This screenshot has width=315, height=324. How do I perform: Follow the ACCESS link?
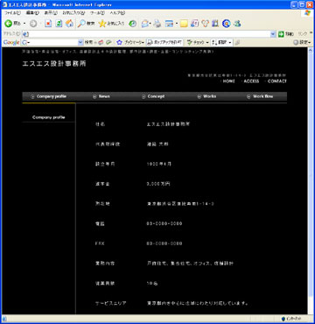point(251,81)
